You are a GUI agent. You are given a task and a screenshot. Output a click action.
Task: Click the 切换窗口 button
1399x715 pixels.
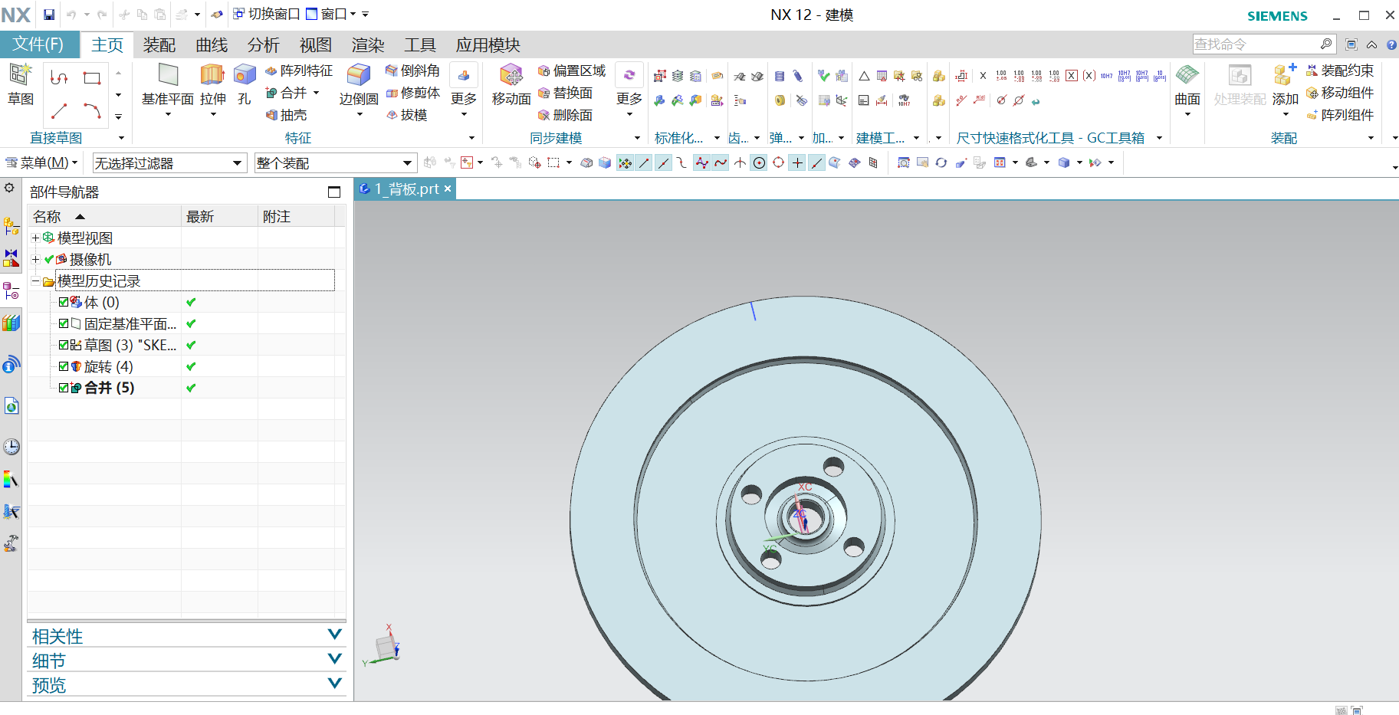click(266, 15)
